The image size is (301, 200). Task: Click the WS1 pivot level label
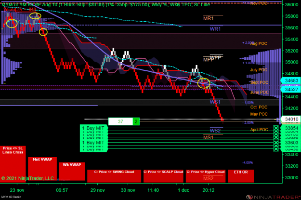pos(215,102)
